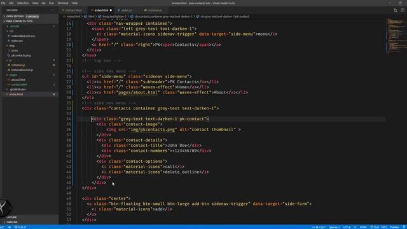
Task: Click the index.html breadcrumb
Action: (72, 17)
